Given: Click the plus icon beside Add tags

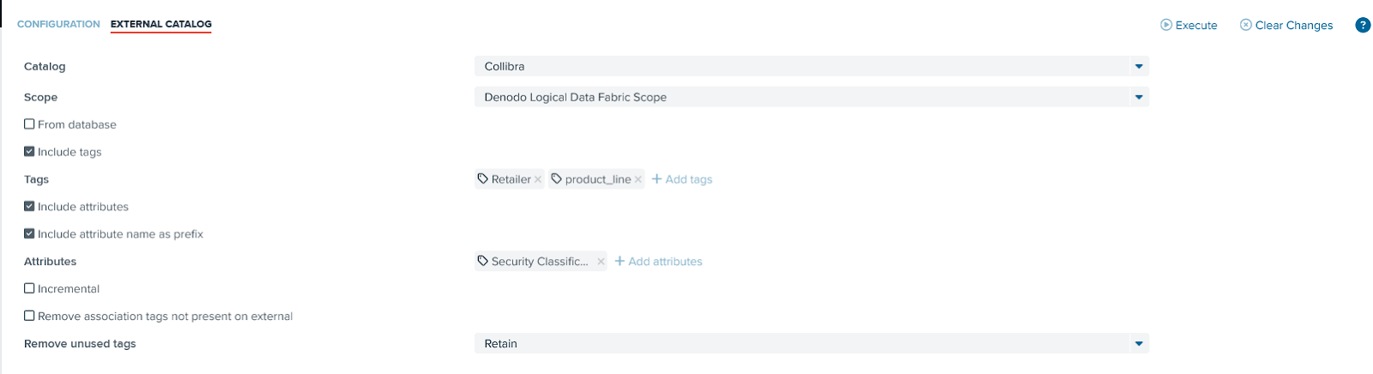Looking at the screenshot, I should [656, 178].
